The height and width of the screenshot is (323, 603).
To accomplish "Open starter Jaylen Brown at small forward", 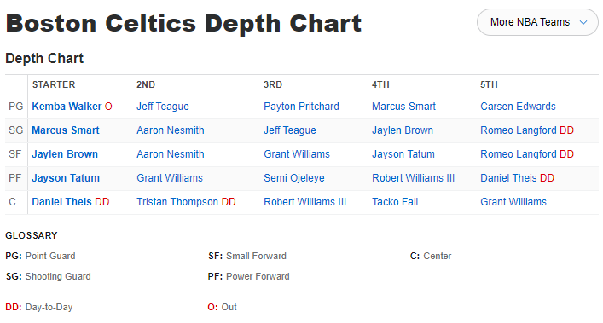I will point(65,154).
